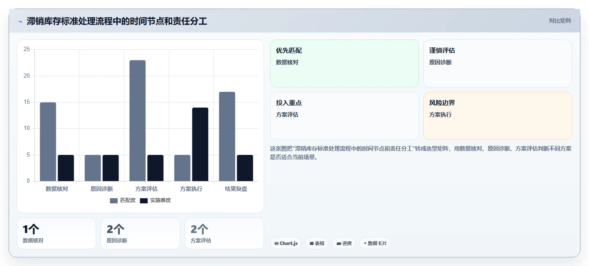Select the 2个 原因诊断 stat card
The height and width of the screenshot is (266, 589).
coord(140,233)
